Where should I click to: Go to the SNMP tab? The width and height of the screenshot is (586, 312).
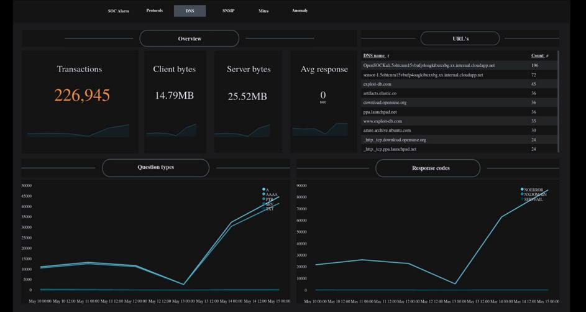(x=228, y=11)
